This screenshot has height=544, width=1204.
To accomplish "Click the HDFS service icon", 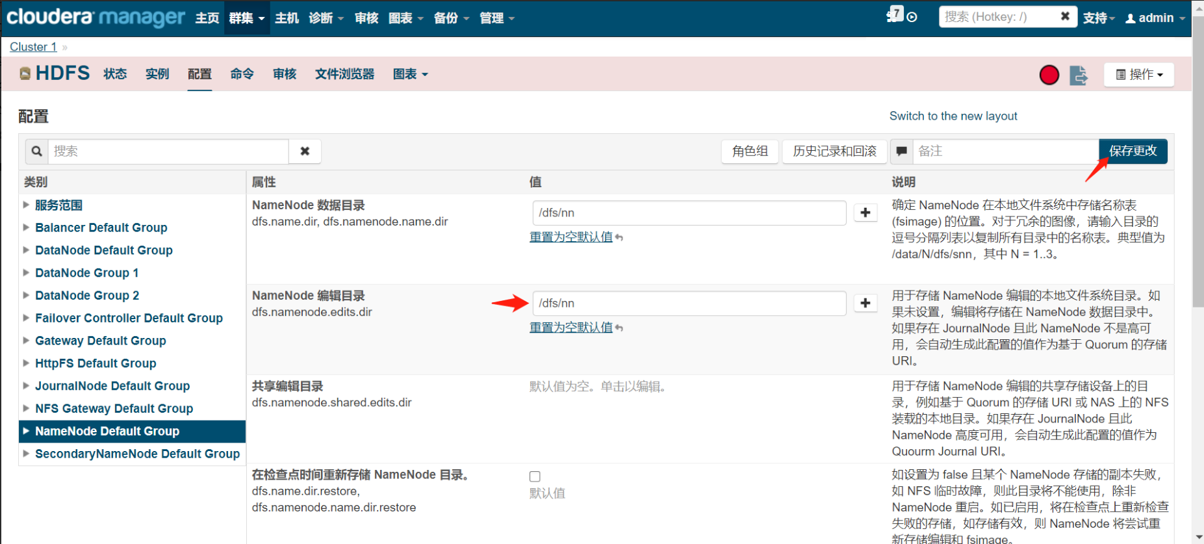I will 25,73.
